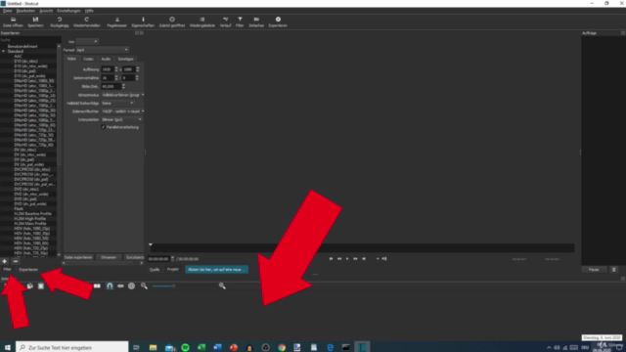Start playback with the play button
The height and width of the screenshot is (352, 626).
[347, 258]
